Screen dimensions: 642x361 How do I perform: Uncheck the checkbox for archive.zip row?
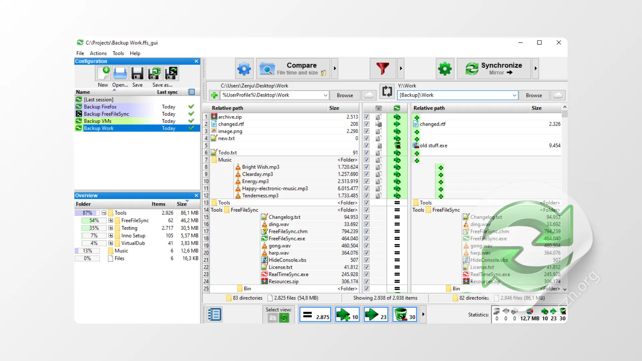pyautogui.click(x=366, y=117)
